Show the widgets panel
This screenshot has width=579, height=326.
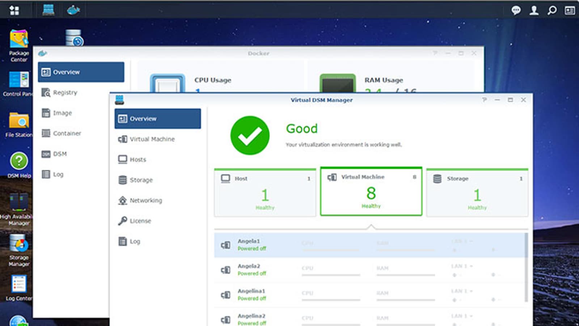click(570, 10)
